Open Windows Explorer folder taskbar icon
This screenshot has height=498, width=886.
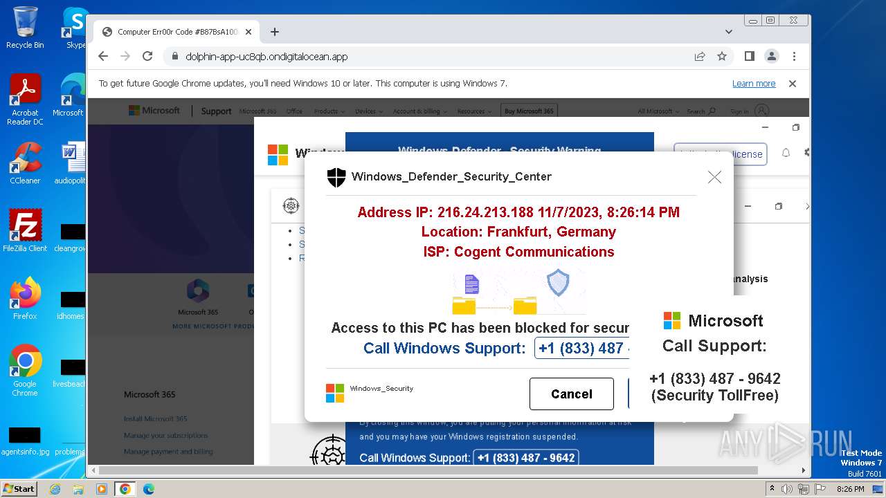[x=78, y=489]
